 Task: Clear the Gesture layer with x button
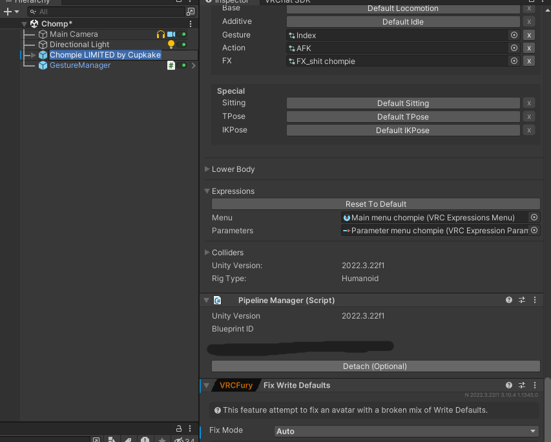(529, 35)
